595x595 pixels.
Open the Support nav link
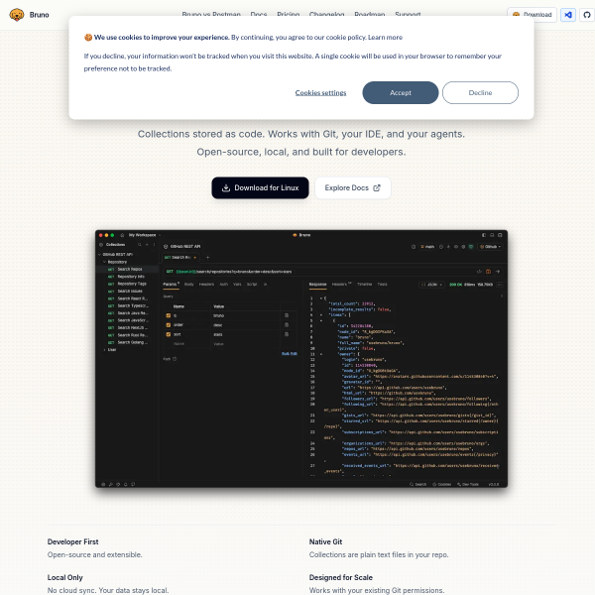408,15
